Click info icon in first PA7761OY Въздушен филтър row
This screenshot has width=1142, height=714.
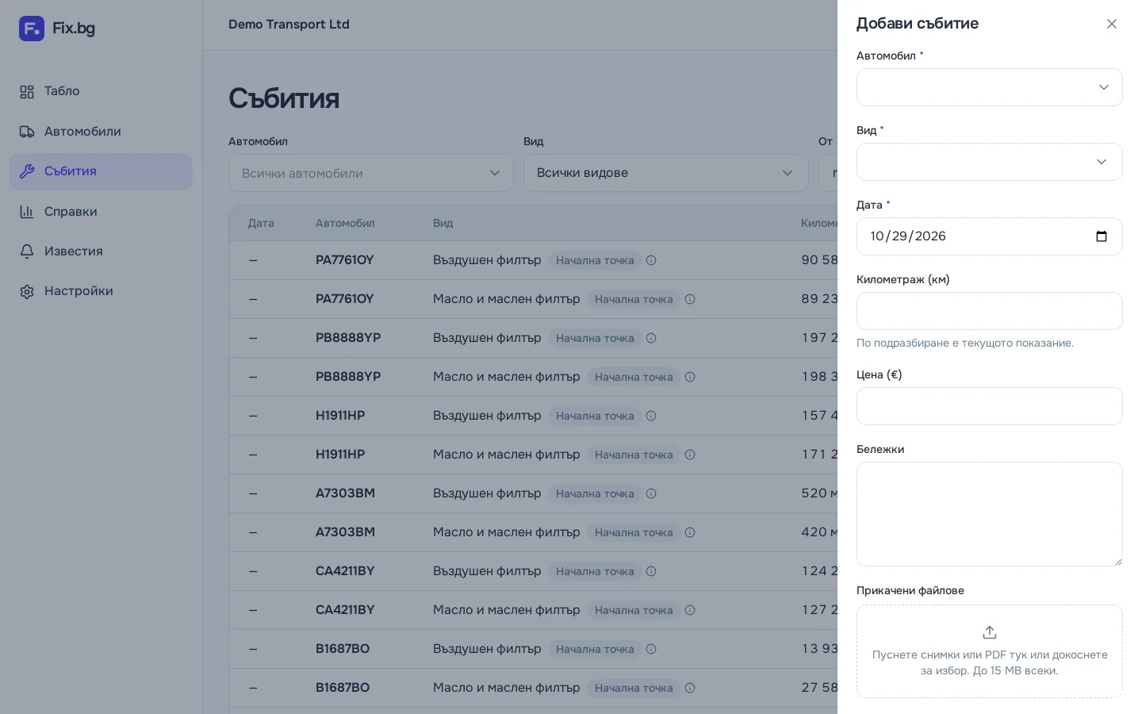coord(651,260)
